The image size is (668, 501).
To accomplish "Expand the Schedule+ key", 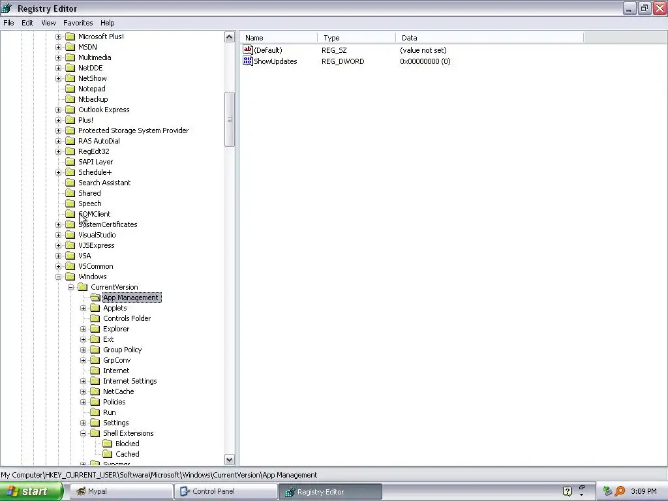I will pyautogui.click(x=58, y=172).
